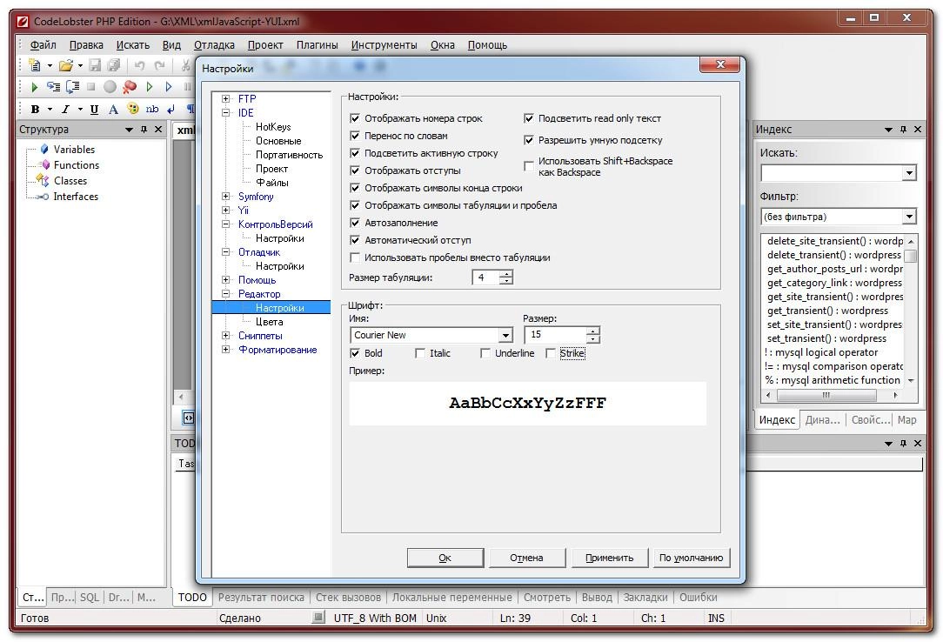Select get_transient() : wordpress in Индекс list
This screenshot has width=943, height=642.
[827, 311]
